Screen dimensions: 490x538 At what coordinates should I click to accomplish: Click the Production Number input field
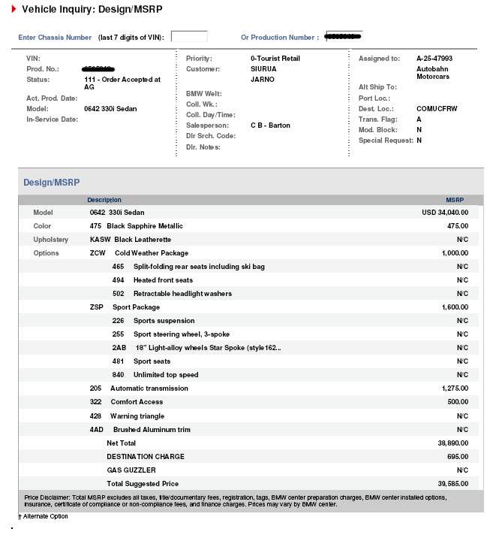[x=344, y=35]
